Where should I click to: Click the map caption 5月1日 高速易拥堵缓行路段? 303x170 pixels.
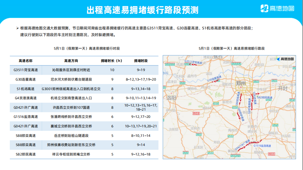232,48
